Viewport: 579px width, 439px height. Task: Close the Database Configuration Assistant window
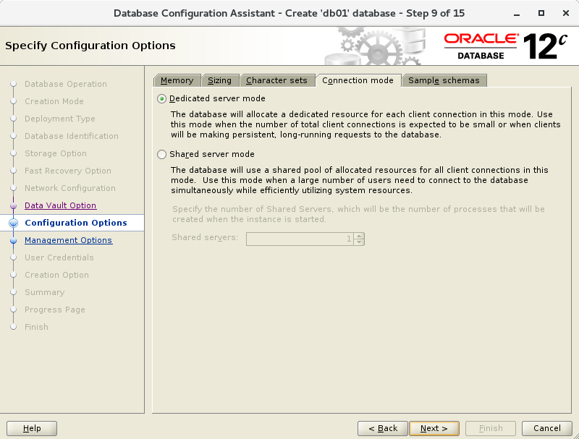(x=566, y=13)
